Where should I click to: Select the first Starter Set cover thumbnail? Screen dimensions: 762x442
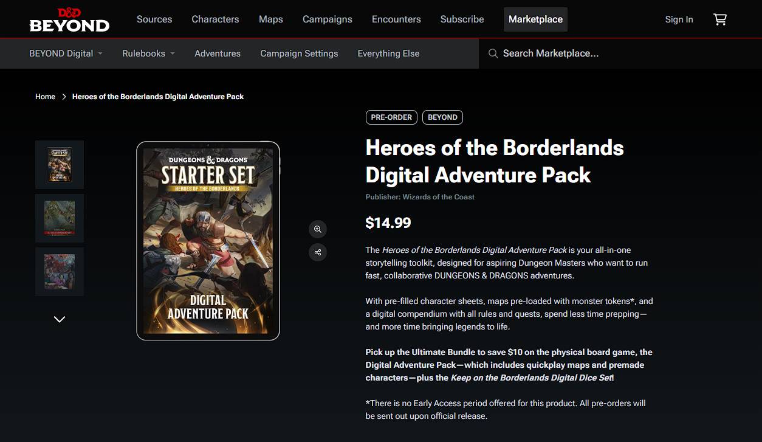click(60, 165)
